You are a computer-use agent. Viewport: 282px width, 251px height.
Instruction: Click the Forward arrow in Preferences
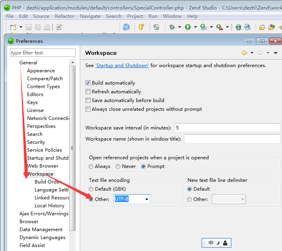point(260,53)
